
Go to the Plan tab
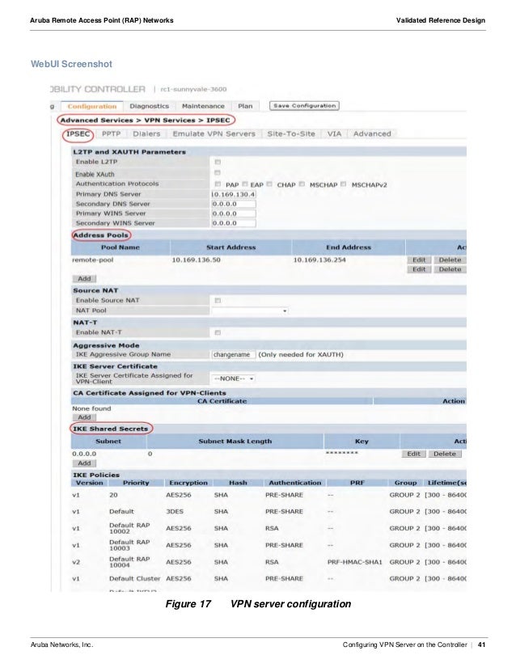coord(245,106)
